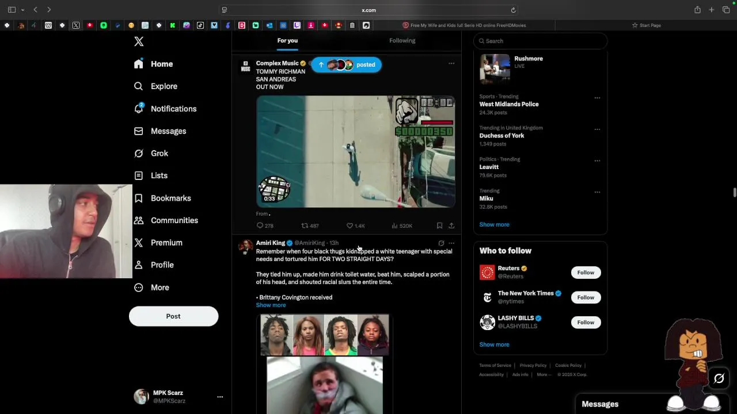The image size is (737, 414).
Task: Open the Rushmore live item
Action: click(x=540, y=69)
